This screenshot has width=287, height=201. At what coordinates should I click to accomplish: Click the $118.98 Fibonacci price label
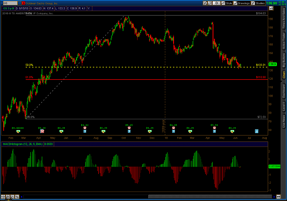(x=261, y=77)
